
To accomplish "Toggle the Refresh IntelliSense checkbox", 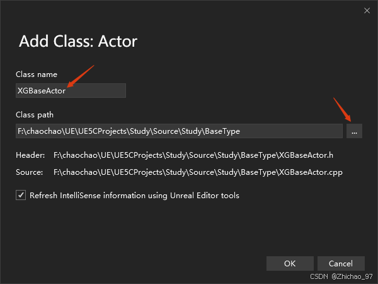I will click(x=21, y=196).
